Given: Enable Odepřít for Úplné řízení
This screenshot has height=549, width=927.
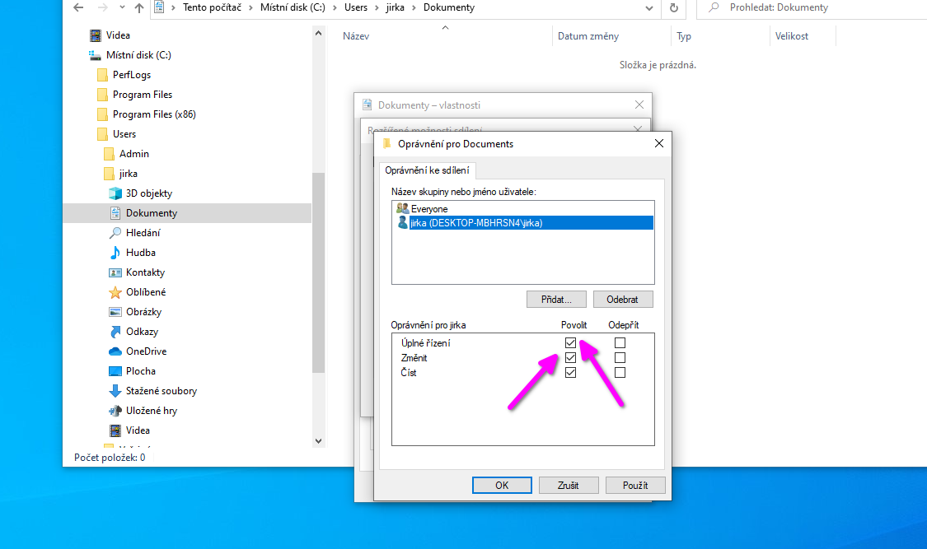Looking at the screenshot, I should 620,342.
